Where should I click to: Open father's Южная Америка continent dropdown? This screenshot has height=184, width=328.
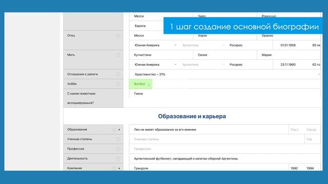pos(155,45)
